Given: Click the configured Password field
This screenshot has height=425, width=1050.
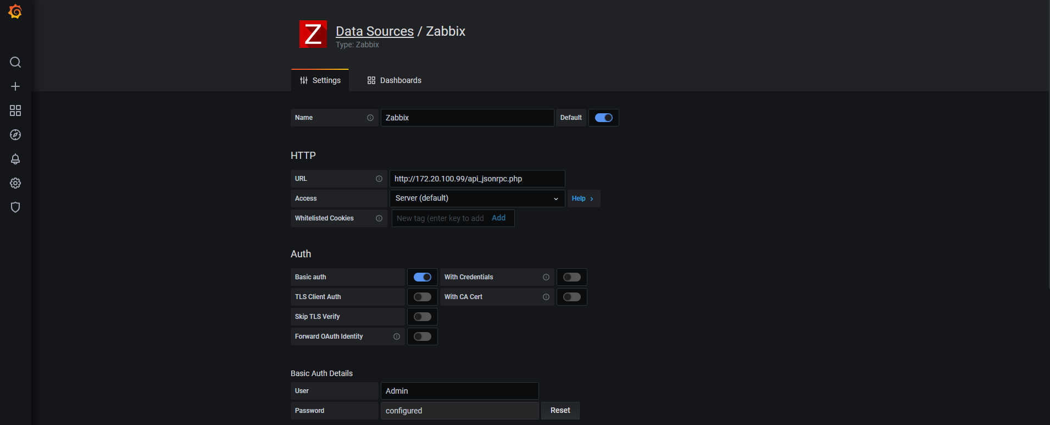Looking at the screenshot, I should tap(460, 411).
